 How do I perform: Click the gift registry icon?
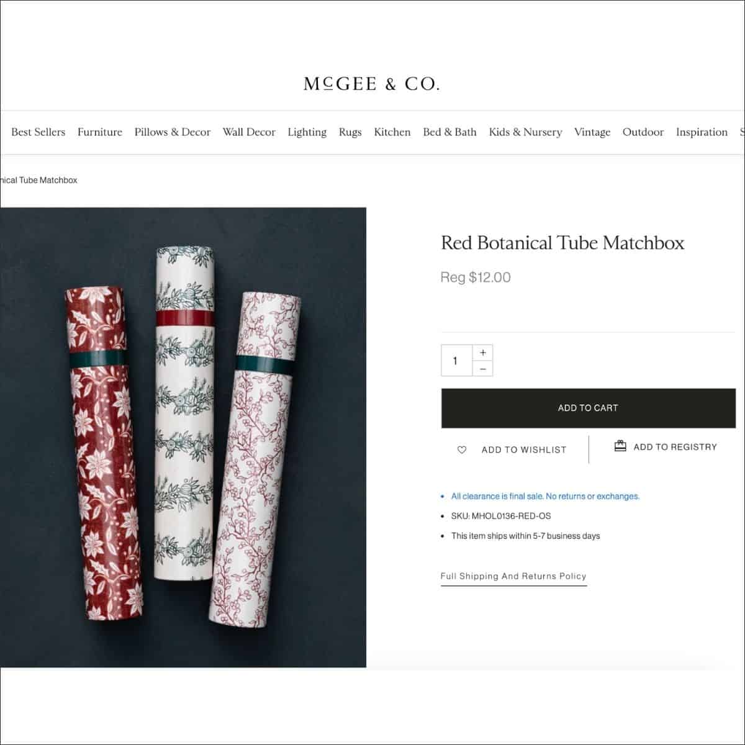pyautogui.click(x=620, y=446)
